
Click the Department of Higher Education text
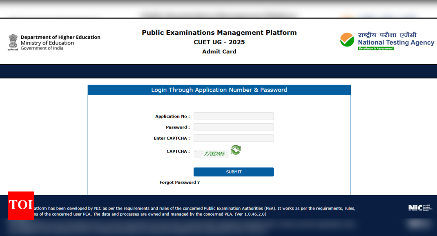tap(60, 37)
